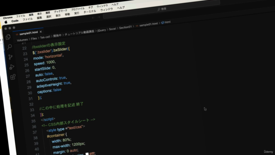The width and height of the screenshot is (275, 155).
Task: Open the Code application menu
Action: point(15,21)
